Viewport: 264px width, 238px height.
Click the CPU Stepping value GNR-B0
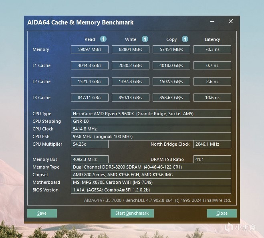151,121
